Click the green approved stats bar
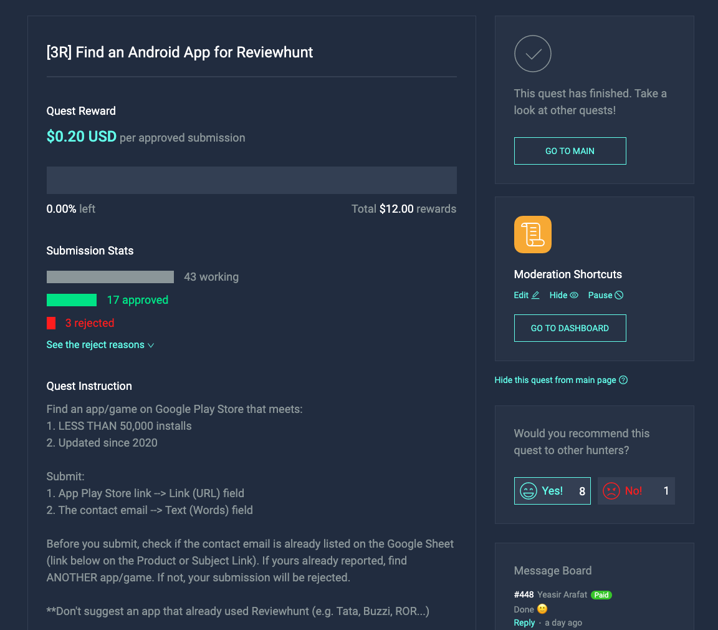Viewport: 718px width, 630px height. [x=72, y=300]
